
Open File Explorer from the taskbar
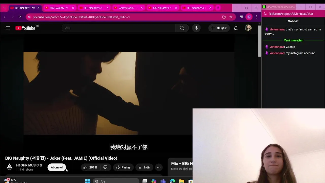(x=182, y=181)
